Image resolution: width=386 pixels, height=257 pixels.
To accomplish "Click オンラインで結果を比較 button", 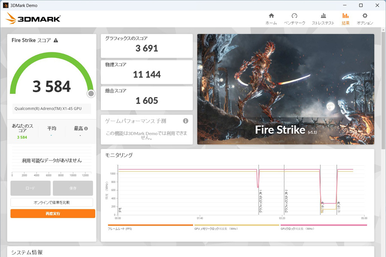I will point(52,203).
